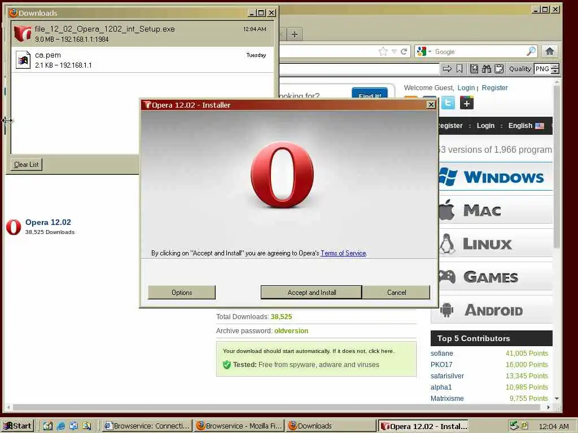
Task: Open the Games category
Action: pyautogui.click(x=496, y=277)
